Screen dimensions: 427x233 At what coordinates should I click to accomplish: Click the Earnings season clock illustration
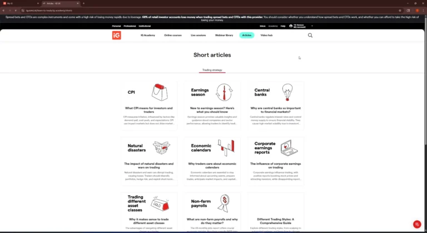coord(224,93)
